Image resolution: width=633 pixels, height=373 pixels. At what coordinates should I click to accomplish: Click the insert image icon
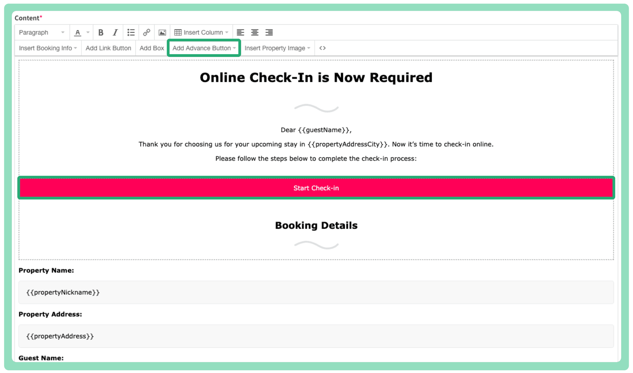(x=162, y=32)
